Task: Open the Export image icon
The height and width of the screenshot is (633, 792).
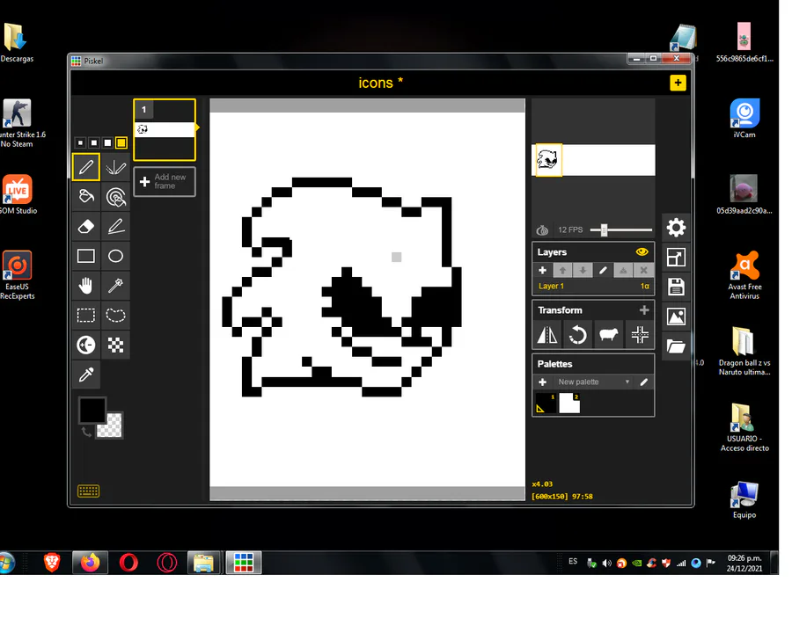Action: point(676,316)
